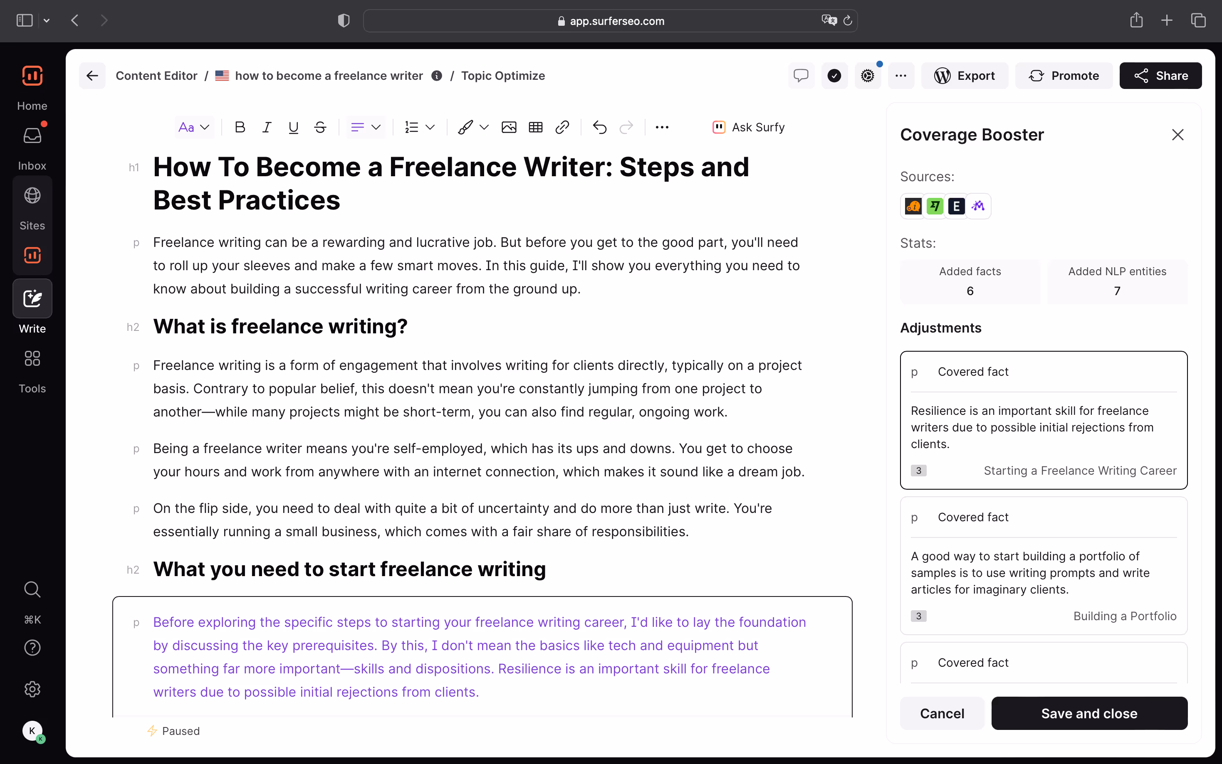This screenshot has width=1222, height=764.
Task: Insert a table
Action: click(536, 127)
